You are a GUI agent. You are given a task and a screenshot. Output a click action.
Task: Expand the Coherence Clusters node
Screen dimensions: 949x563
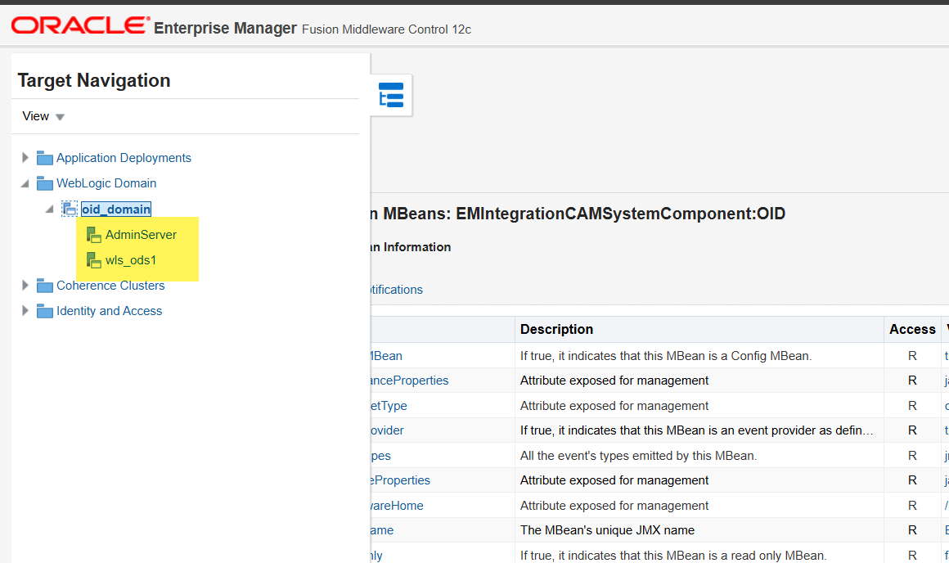[25, 286]
